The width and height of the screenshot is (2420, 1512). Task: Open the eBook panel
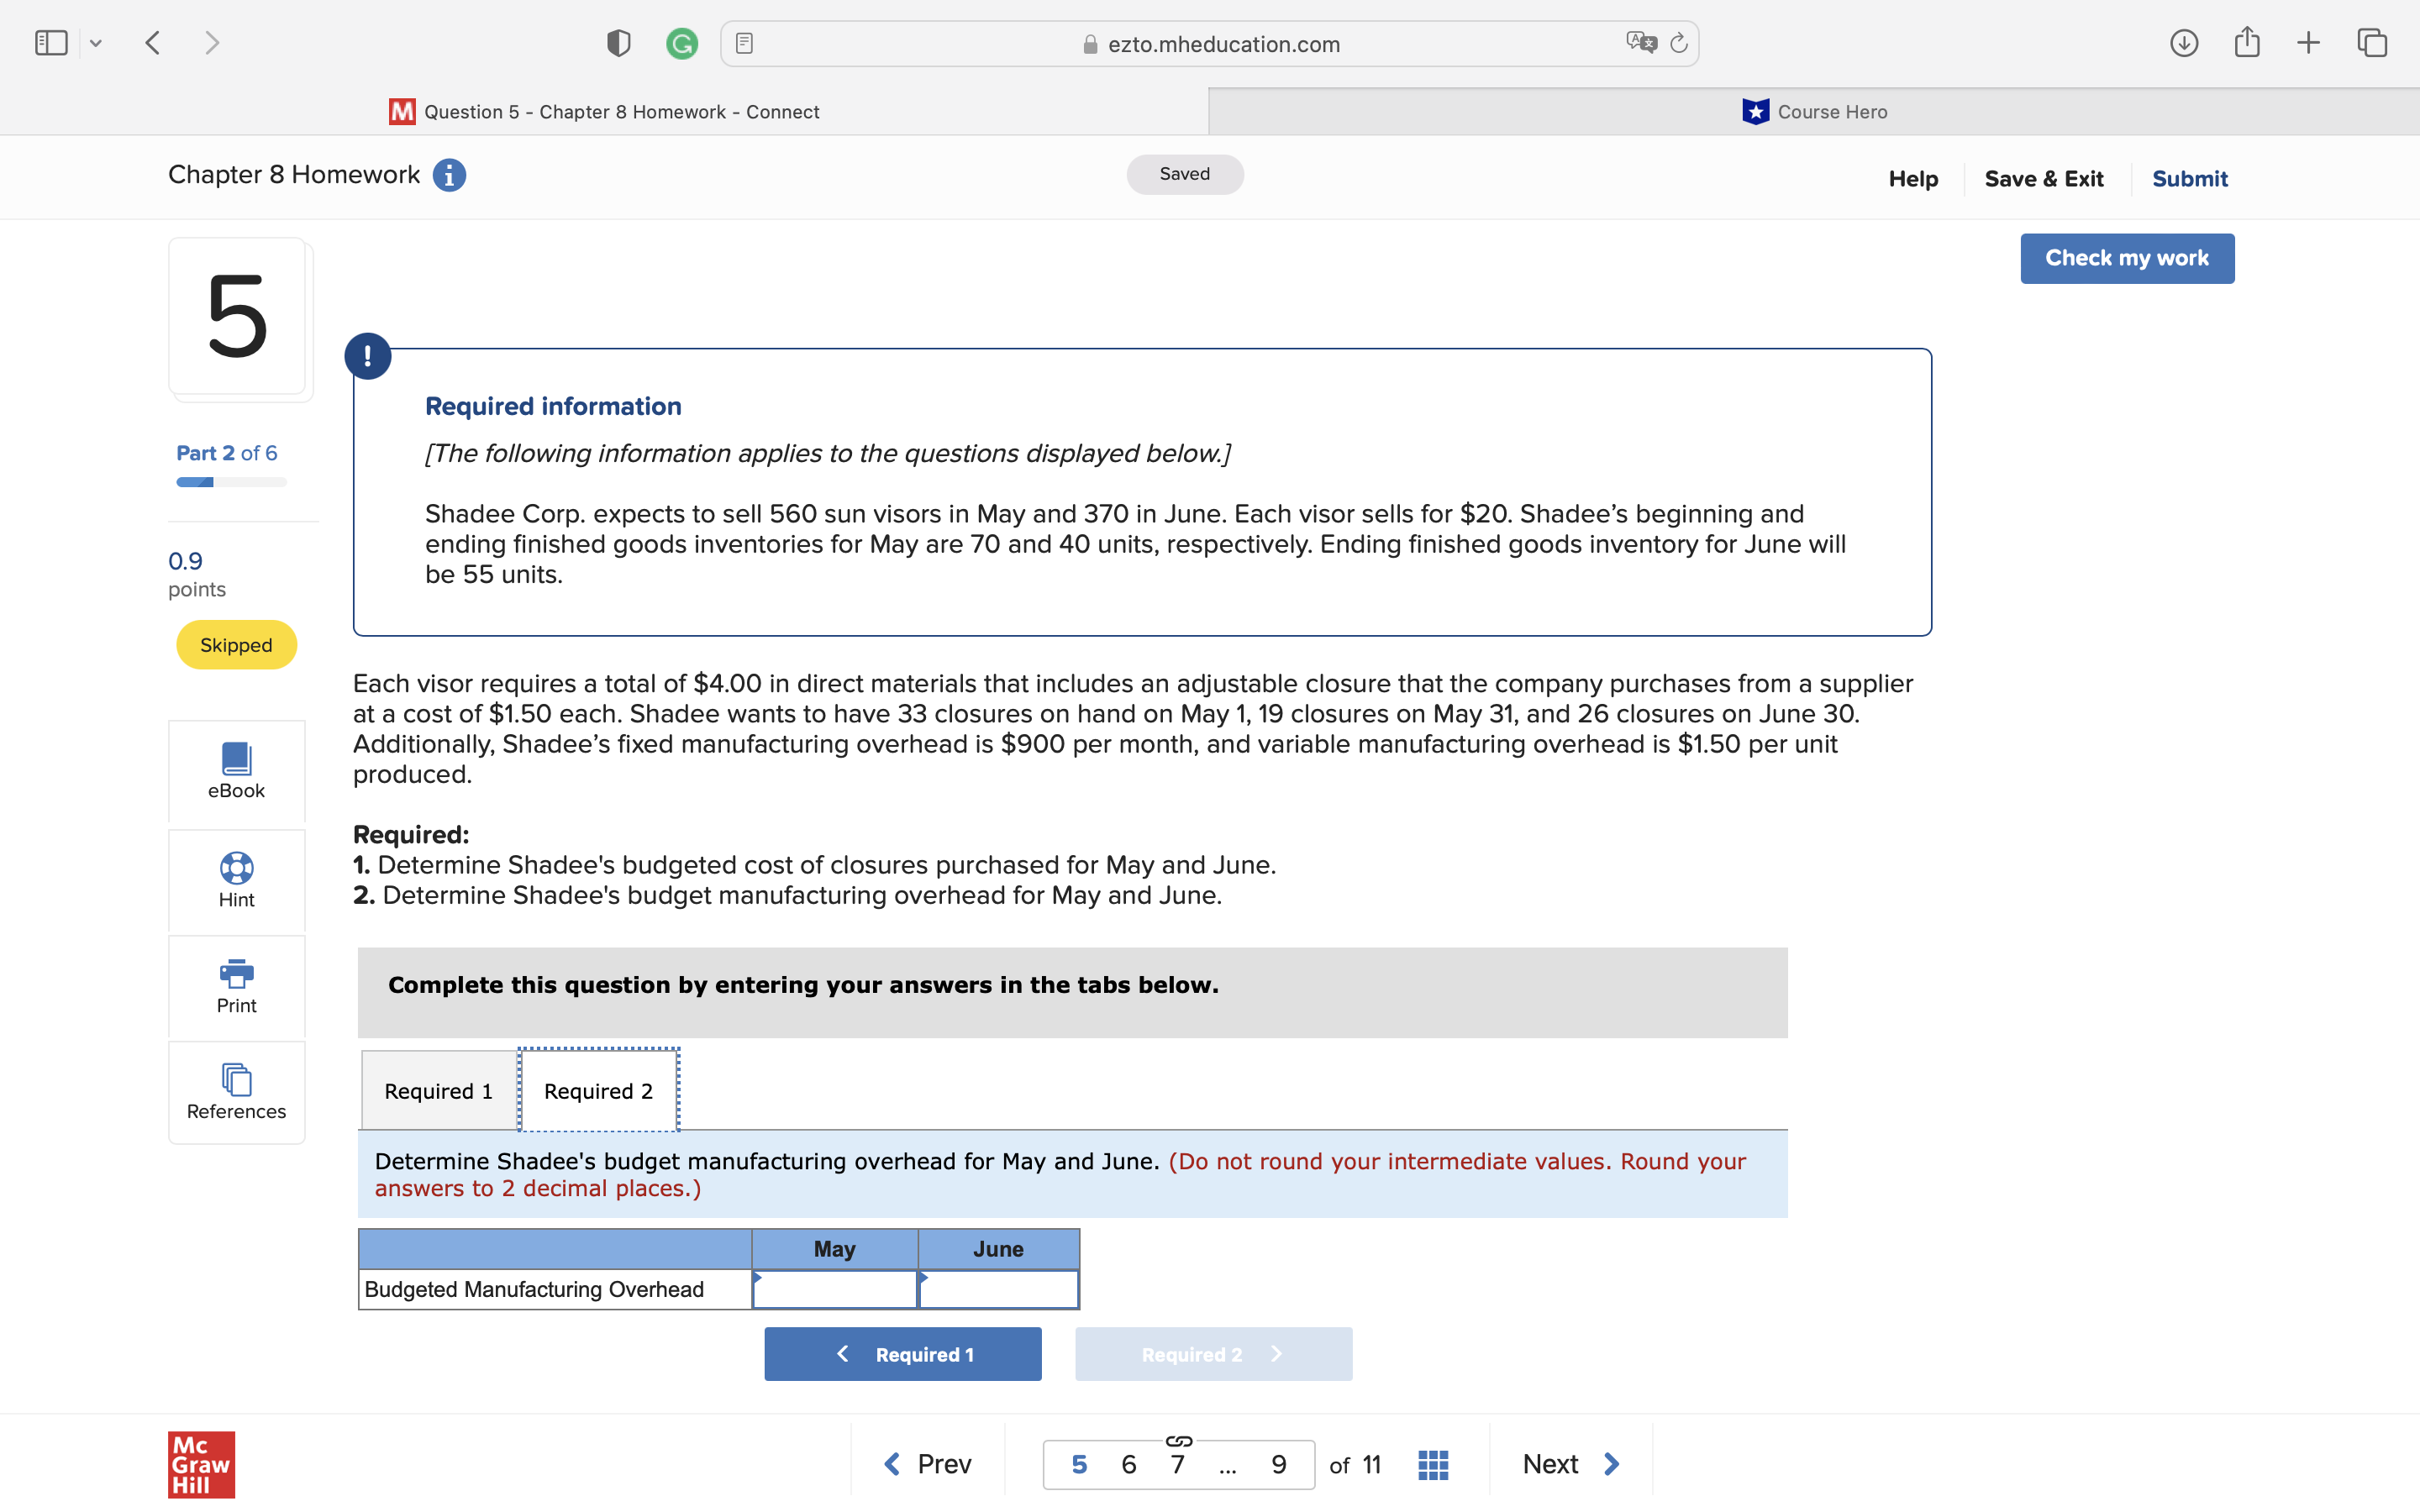(x=236, y=771)
